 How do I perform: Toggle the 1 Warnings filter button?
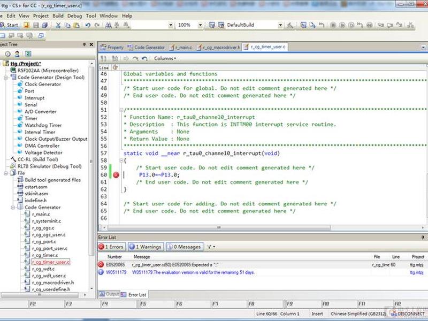coord(146,247)
